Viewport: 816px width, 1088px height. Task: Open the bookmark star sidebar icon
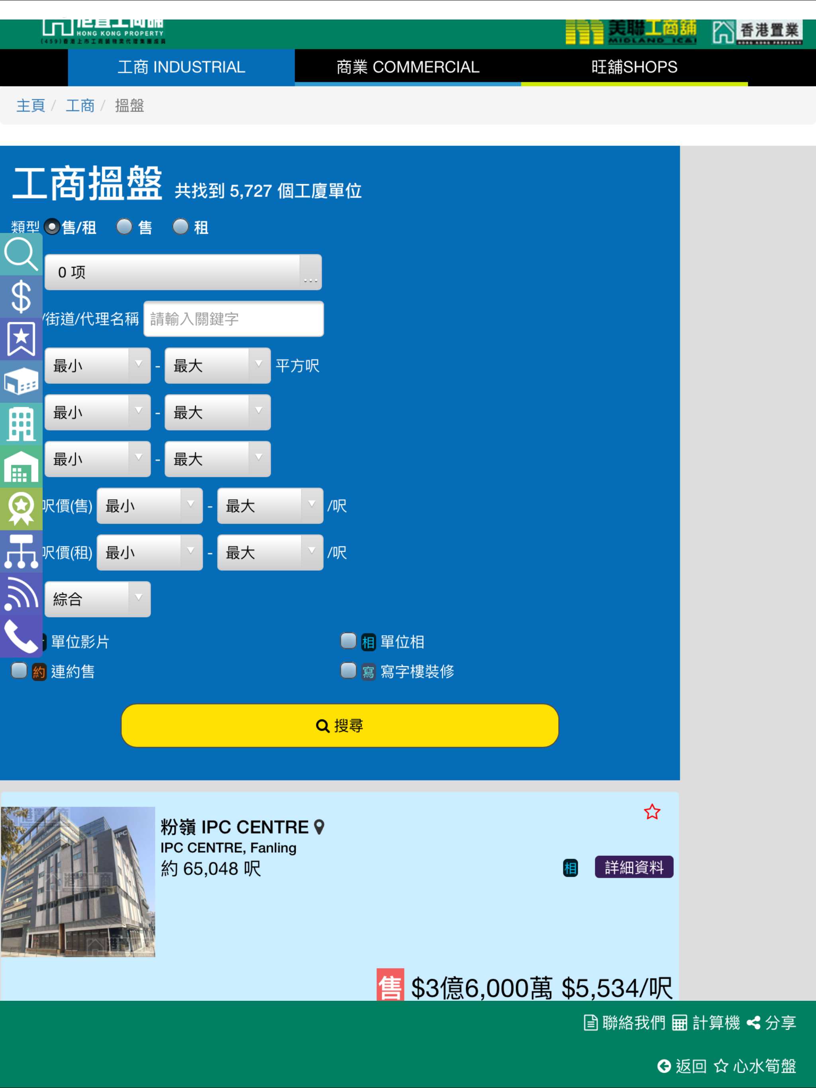[21, 339]
